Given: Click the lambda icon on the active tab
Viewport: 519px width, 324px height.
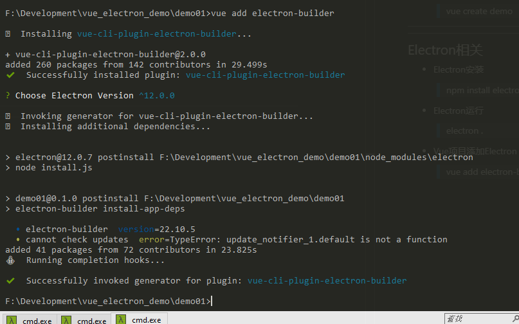Looking at the screenshot, I should [x=121, y=319].
